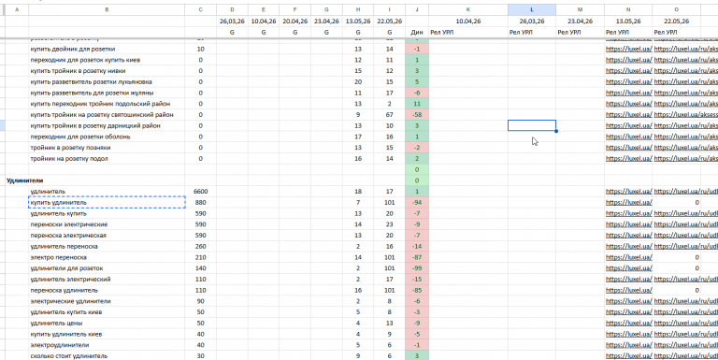Select the keyword cell удлинитель купить
Screen dimensions: 718x360
(107, 213)
